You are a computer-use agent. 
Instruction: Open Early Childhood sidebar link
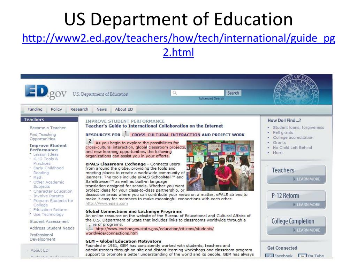coord(48,168)
